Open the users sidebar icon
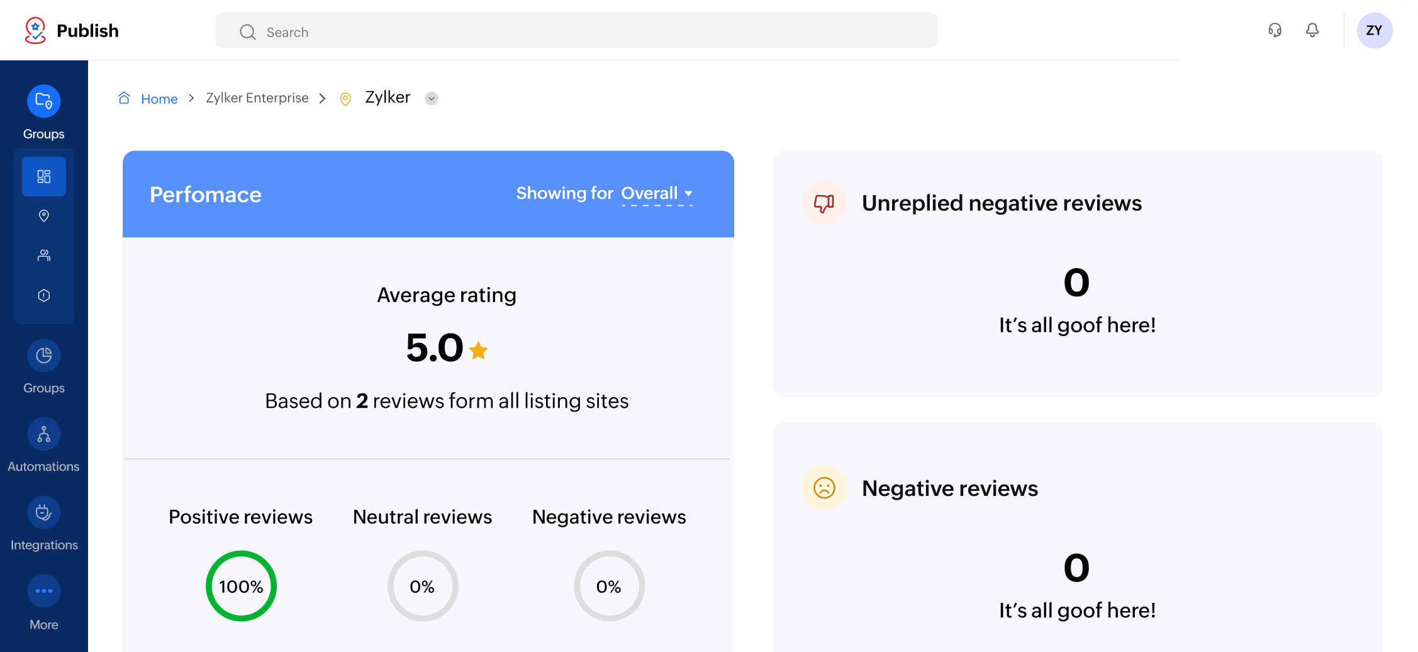 pos(44,256)
